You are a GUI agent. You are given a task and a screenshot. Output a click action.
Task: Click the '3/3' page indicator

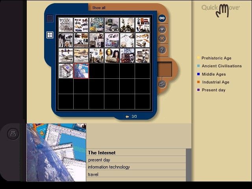point(134,117)
